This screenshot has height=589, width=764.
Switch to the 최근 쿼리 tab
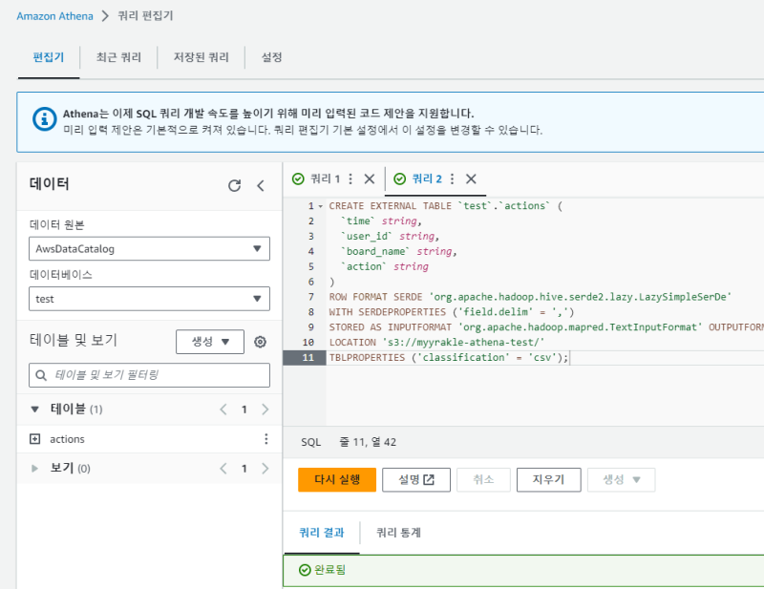(119, 57)
